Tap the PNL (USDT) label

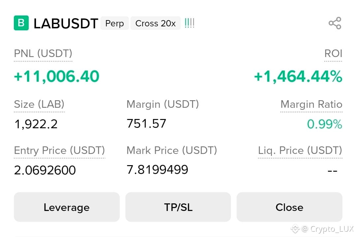(x=43, y=54)
